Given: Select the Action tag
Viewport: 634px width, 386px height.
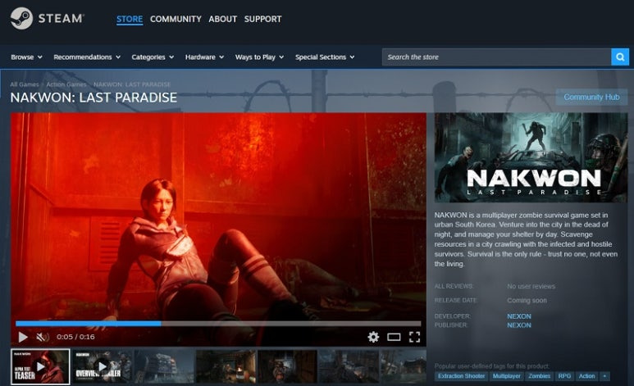Looking at the screenshot, I should (x=586, y=376).
